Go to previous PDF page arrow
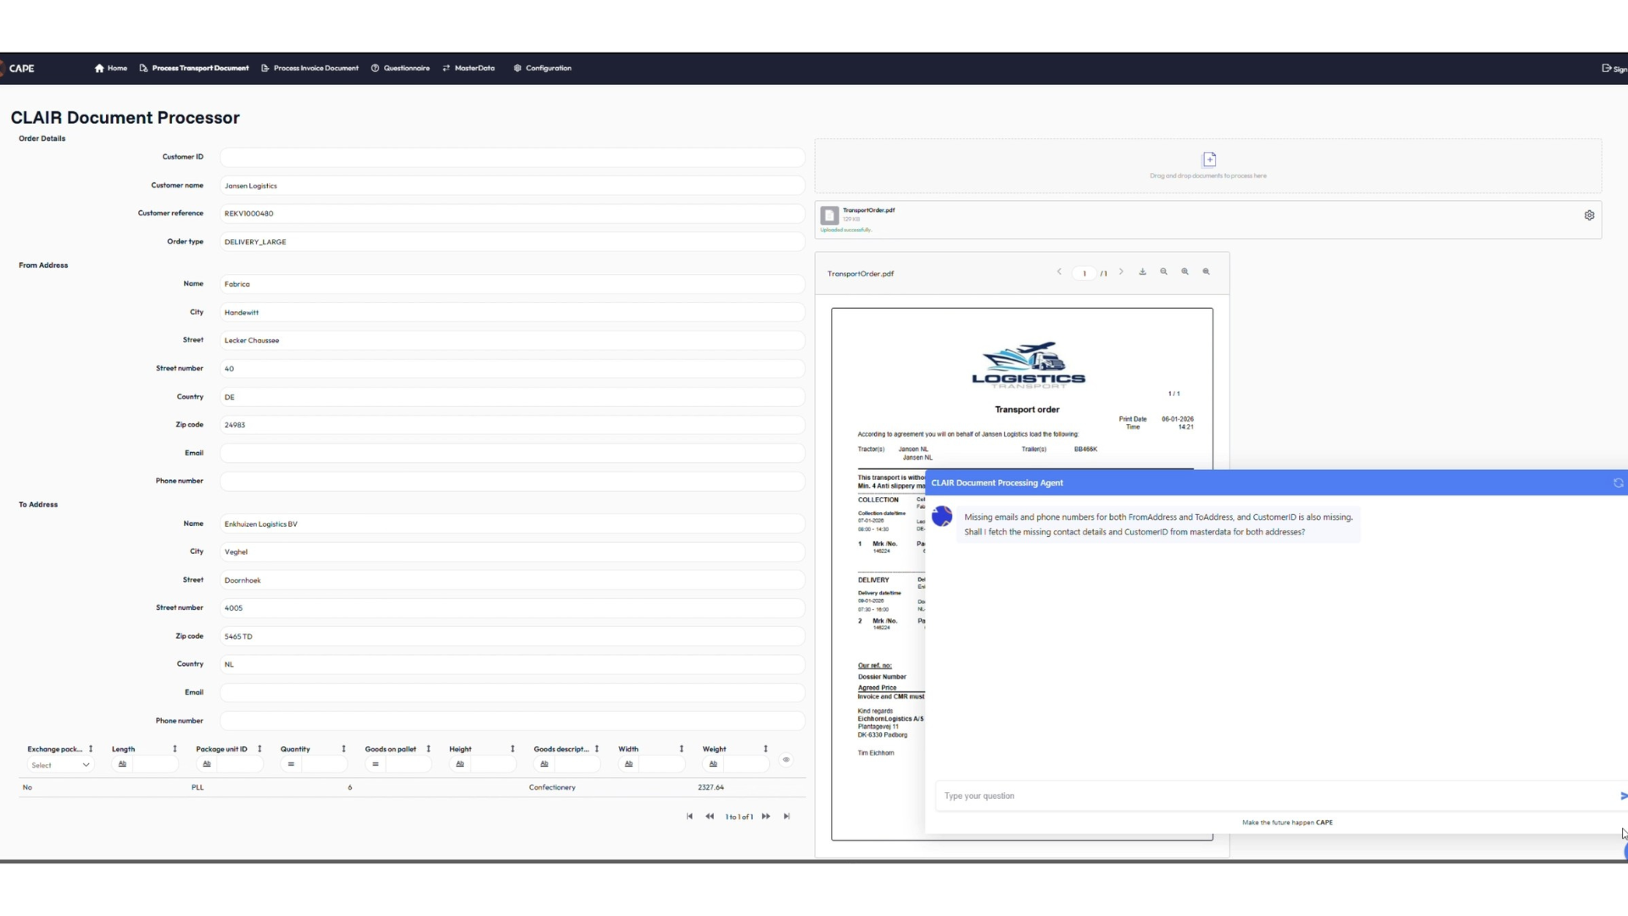The width and height of the screenshot is (1628, 916). 1059,272
